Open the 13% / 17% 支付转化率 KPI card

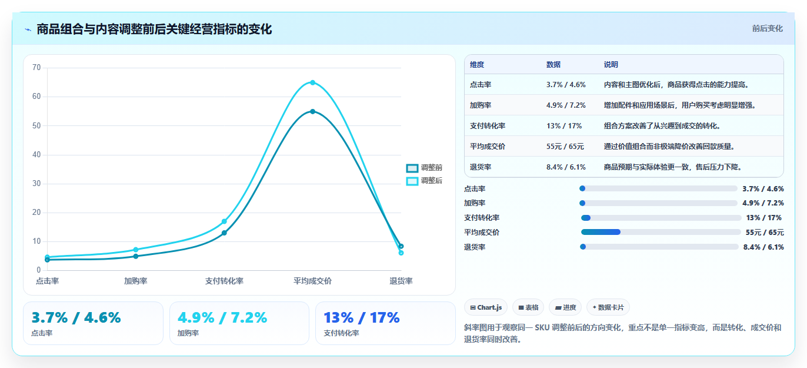click(385, 323)
